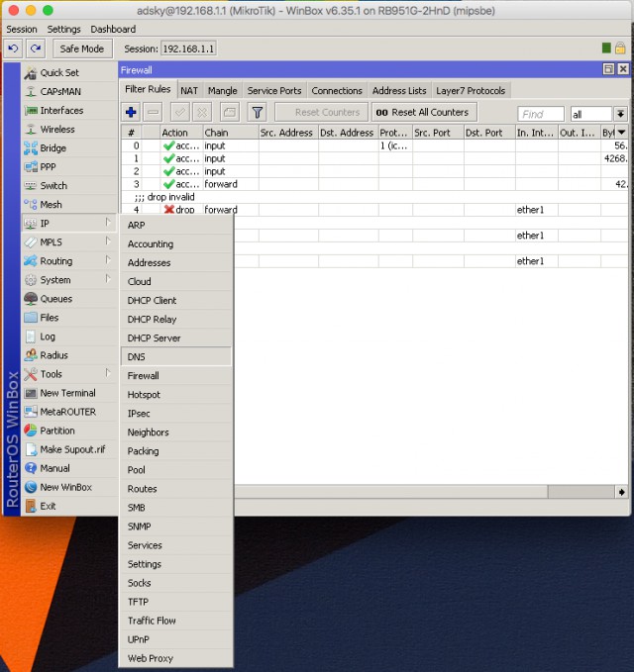Select Hotspot in the IP submenu

(176, 394)
